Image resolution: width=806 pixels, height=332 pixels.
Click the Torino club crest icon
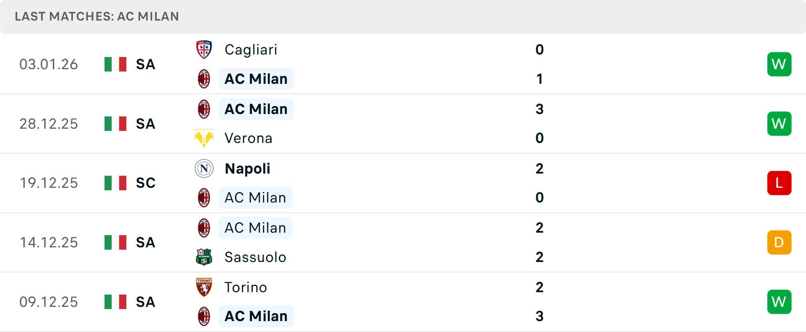tap(204, 287)
